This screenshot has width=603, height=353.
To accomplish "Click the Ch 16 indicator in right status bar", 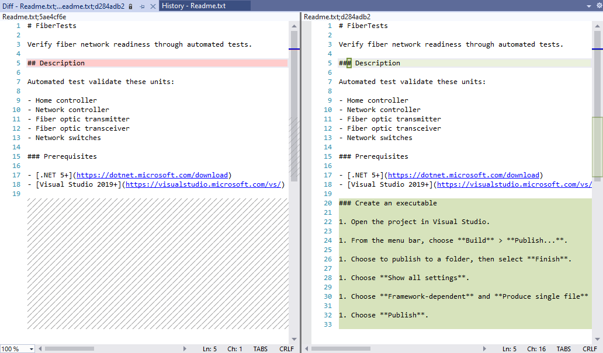I will click(536, 348).
